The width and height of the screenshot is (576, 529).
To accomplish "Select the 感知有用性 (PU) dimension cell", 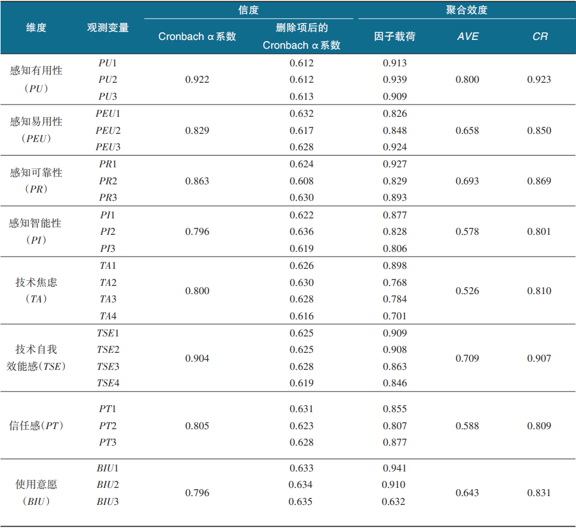I will tap(36, 79).
